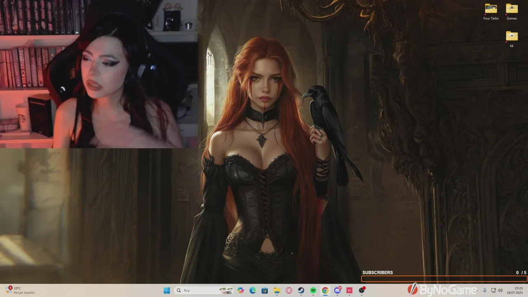
Task: Open Microsoft Edge from the taskbar
Action: click(x=252, y=290)
